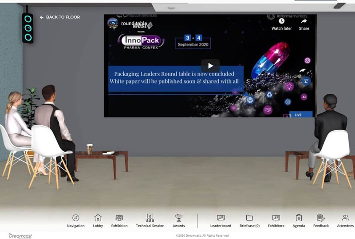Open the Exhibition hall icon
The width and height of the screenshot is (355, 239).
119,218
